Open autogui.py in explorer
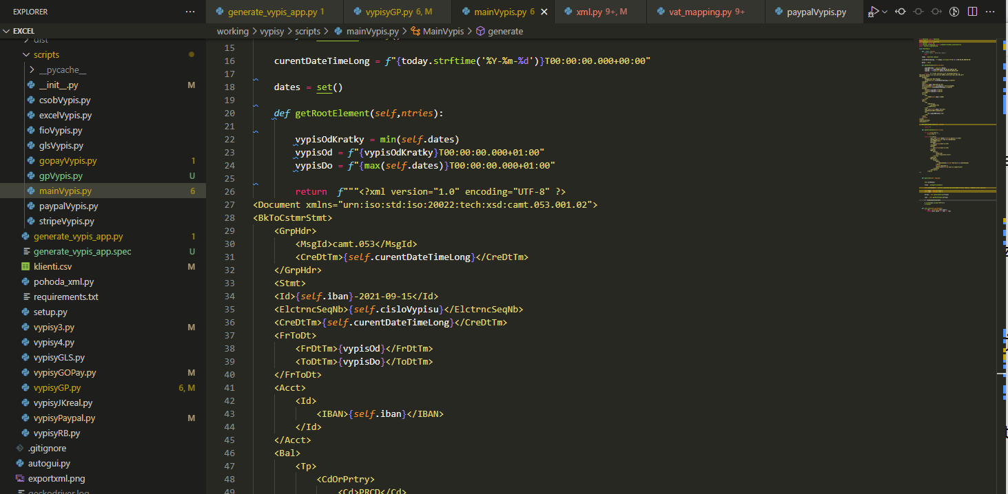The width and height of the screenshot is (1008, 494). 103,463
